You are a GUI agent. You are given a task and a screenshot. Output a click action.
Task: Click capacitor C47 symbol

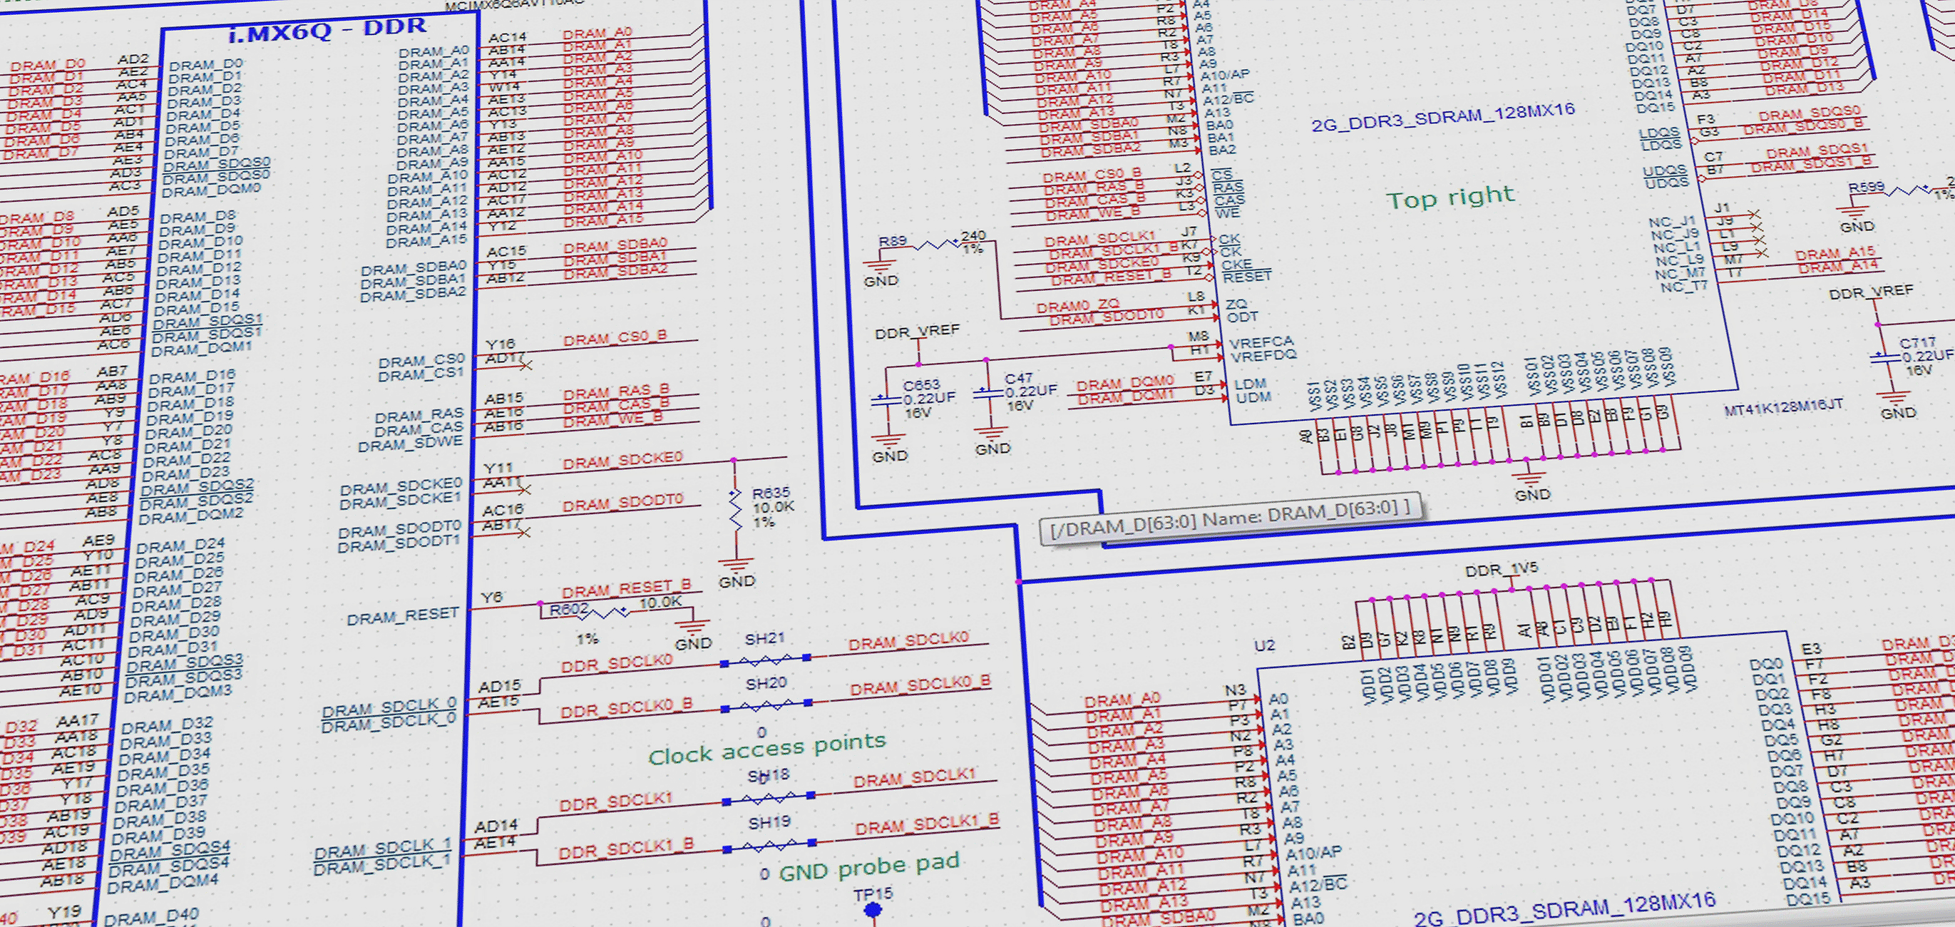(x=987, y=394)
